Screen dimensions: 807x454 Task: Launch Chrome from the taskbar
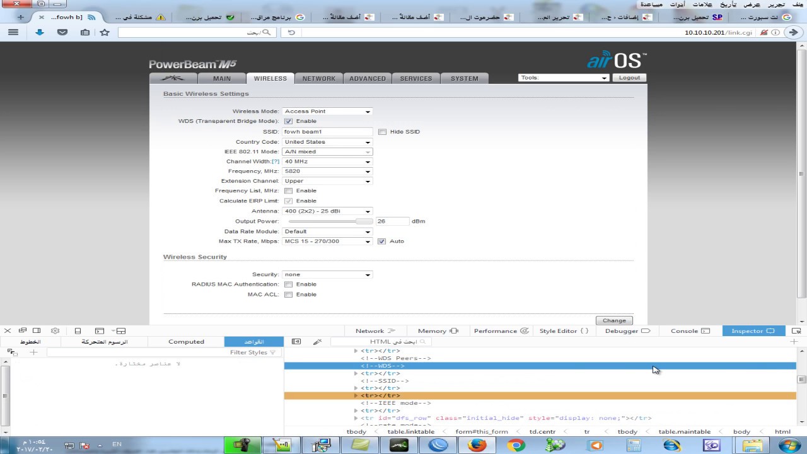point(516,445)
